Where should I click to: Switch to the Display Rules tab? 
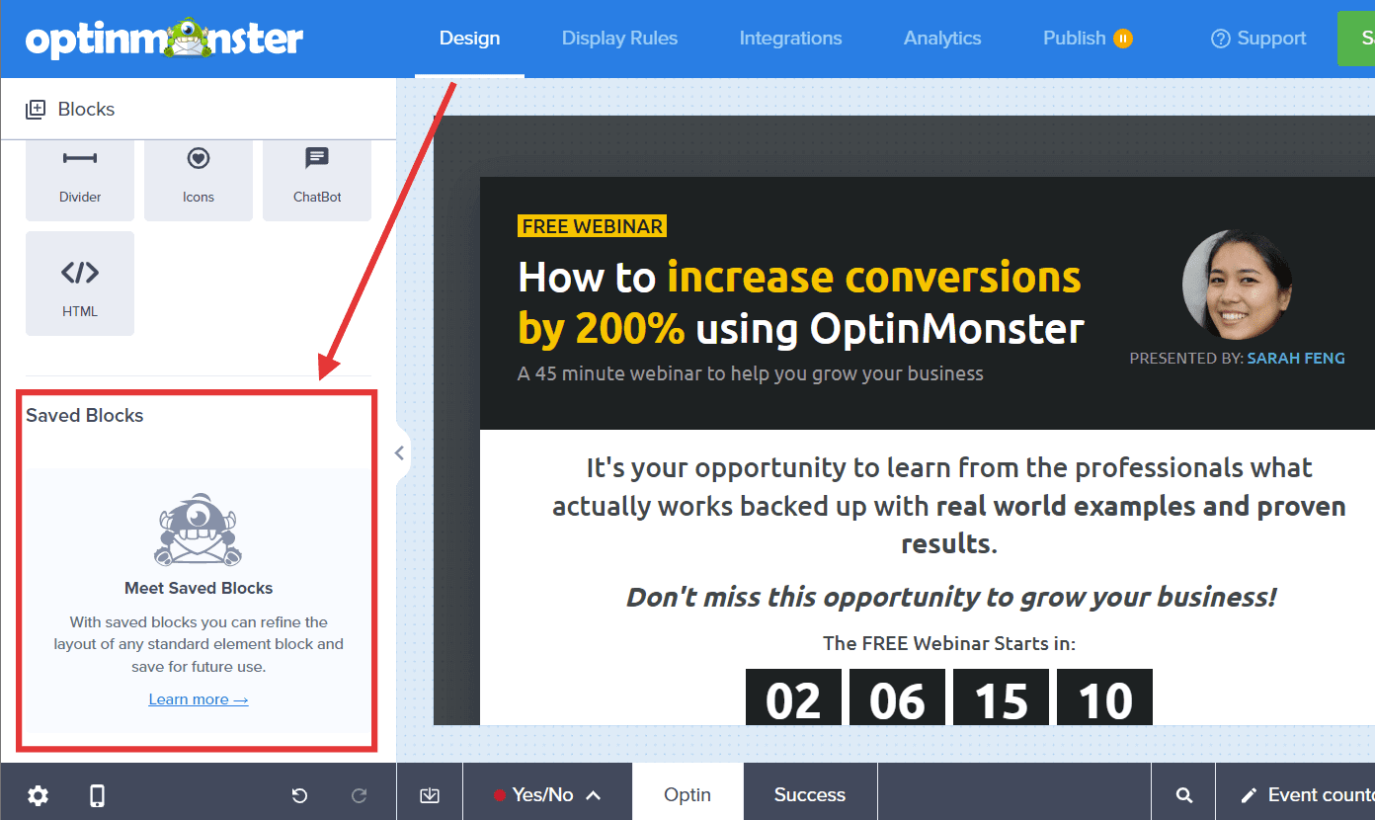619,38
